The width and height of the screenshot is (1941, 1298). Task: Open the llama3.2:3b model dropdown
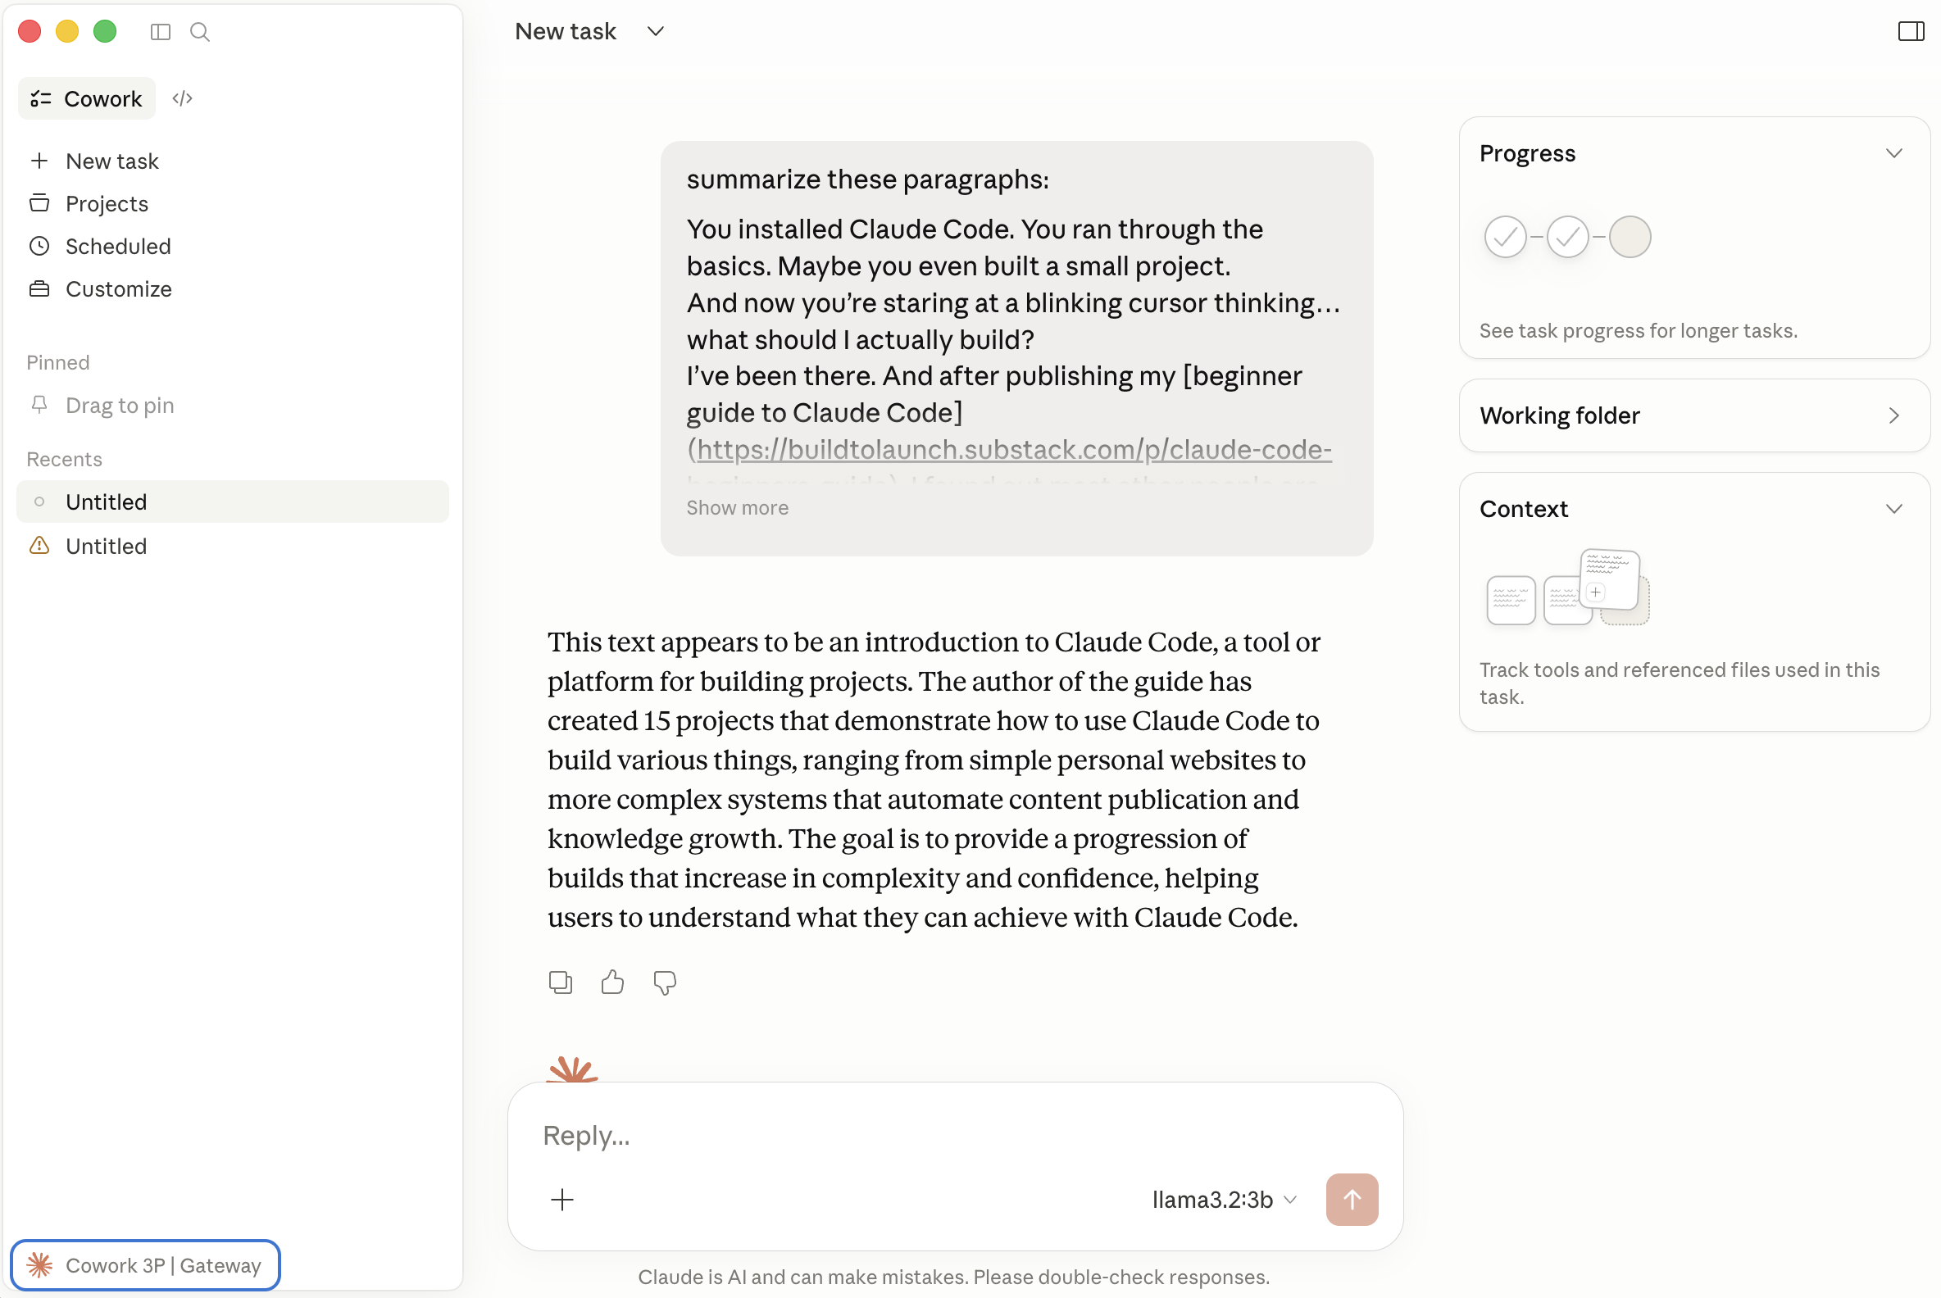click(x=1224, y=1200)
